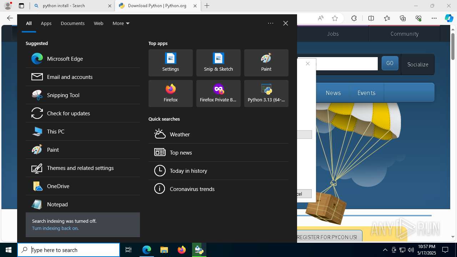Switch to Apps search filter
The width and height of the screenshot is (457, 257).
tap(46, 23)
